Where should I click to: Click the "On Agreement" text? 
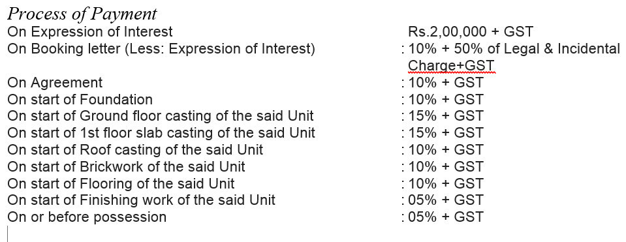coord(55,83)
